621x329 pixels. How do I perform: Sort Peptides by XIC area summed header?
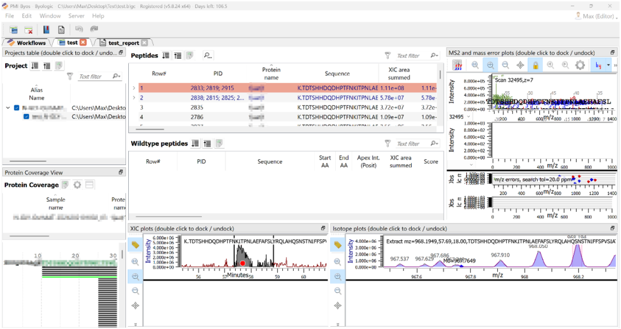pyautogui.click(x=398, y=74)
